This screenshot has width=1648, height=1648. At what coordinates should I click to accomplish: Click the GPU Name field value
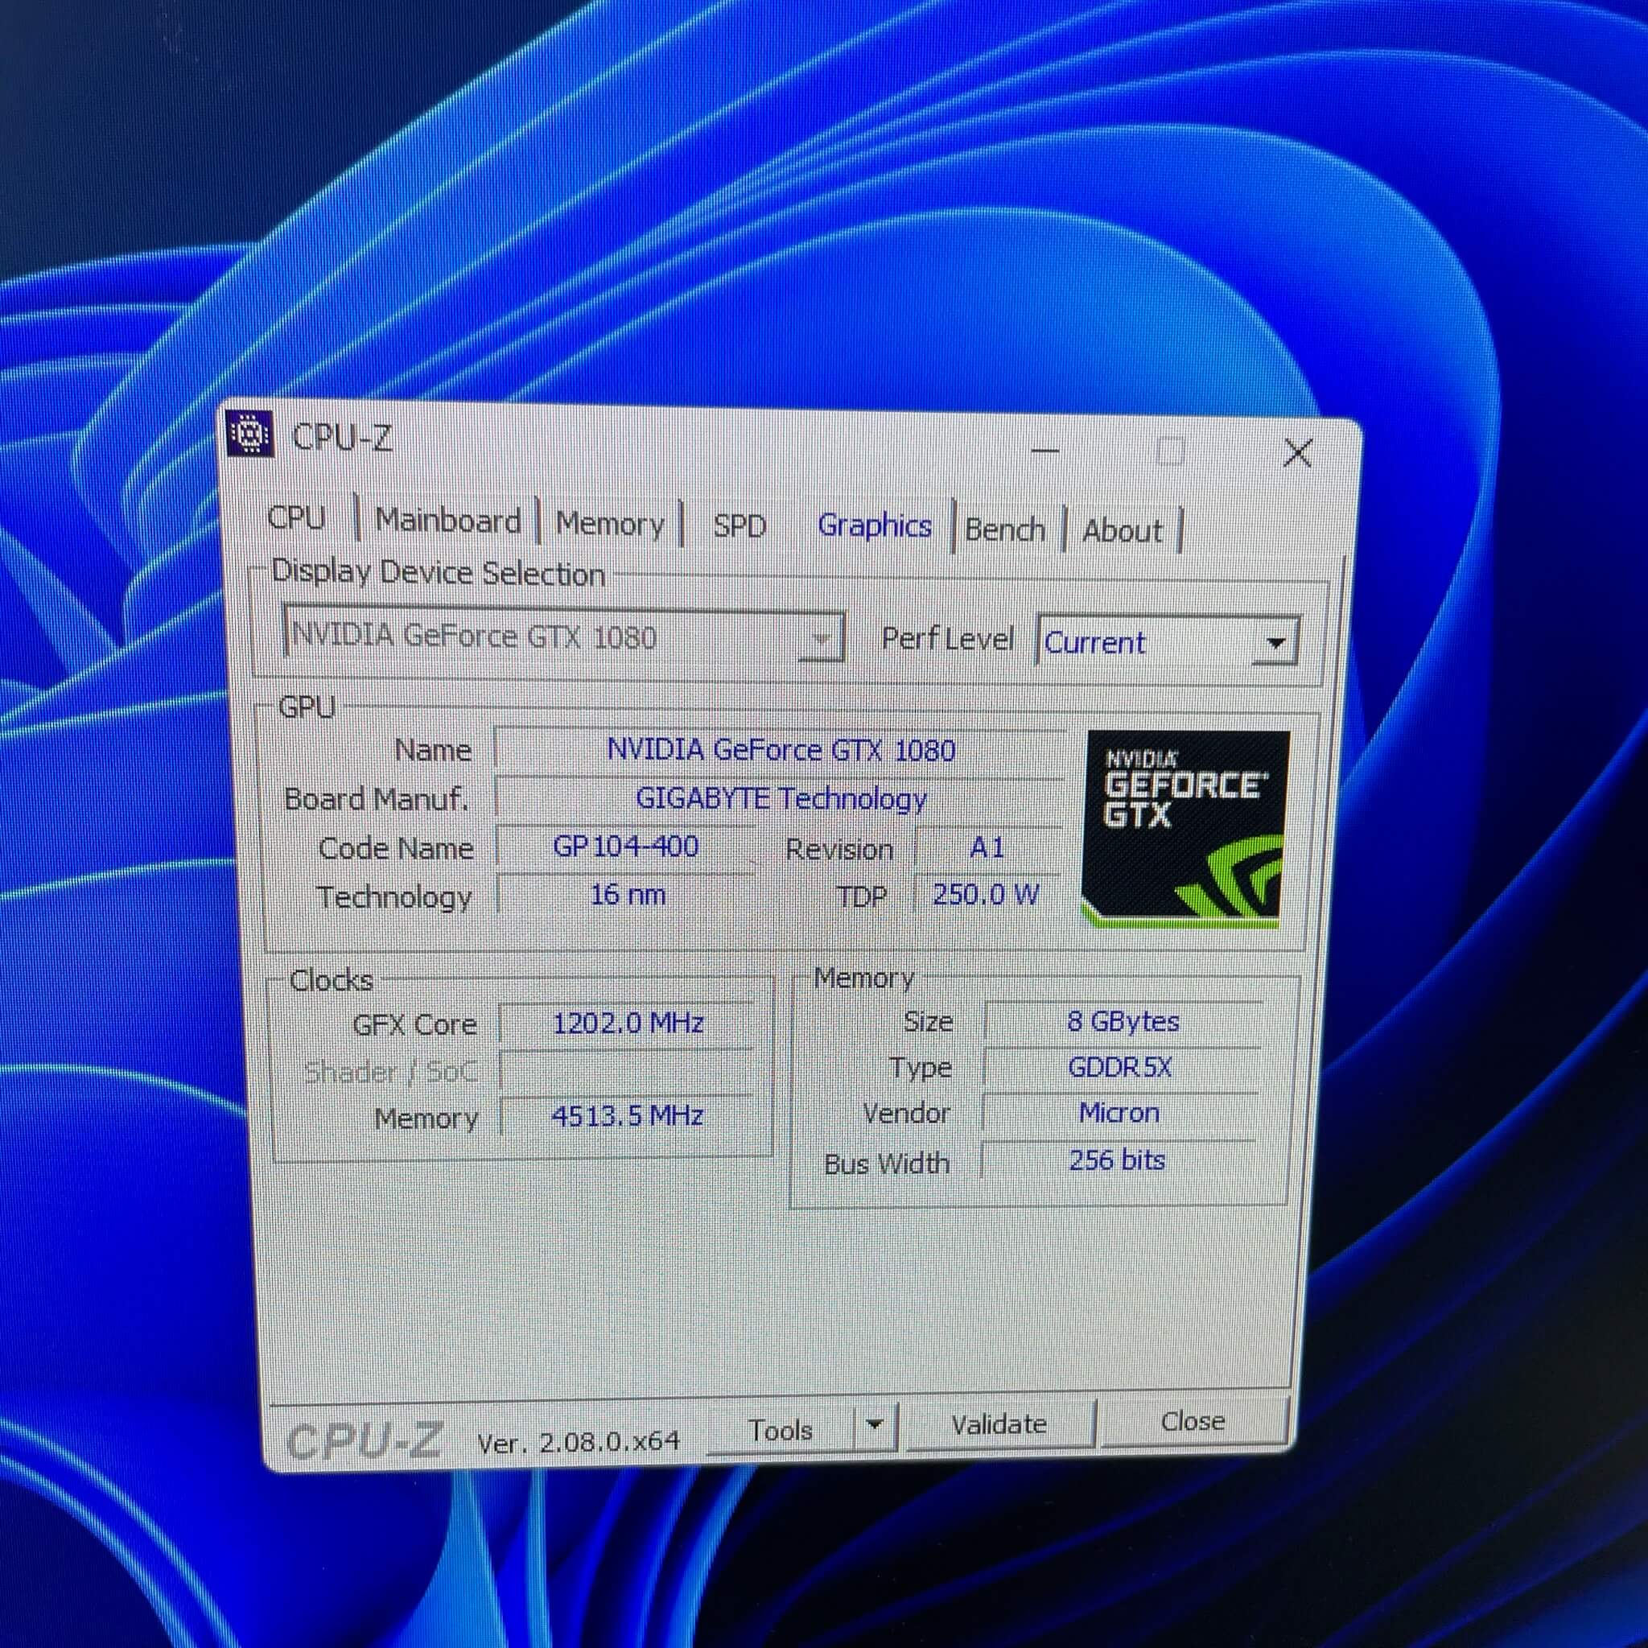click(780, 750)
